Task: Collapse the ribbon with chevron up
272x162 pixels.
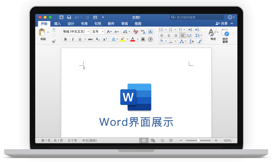Action: [232, 23]
